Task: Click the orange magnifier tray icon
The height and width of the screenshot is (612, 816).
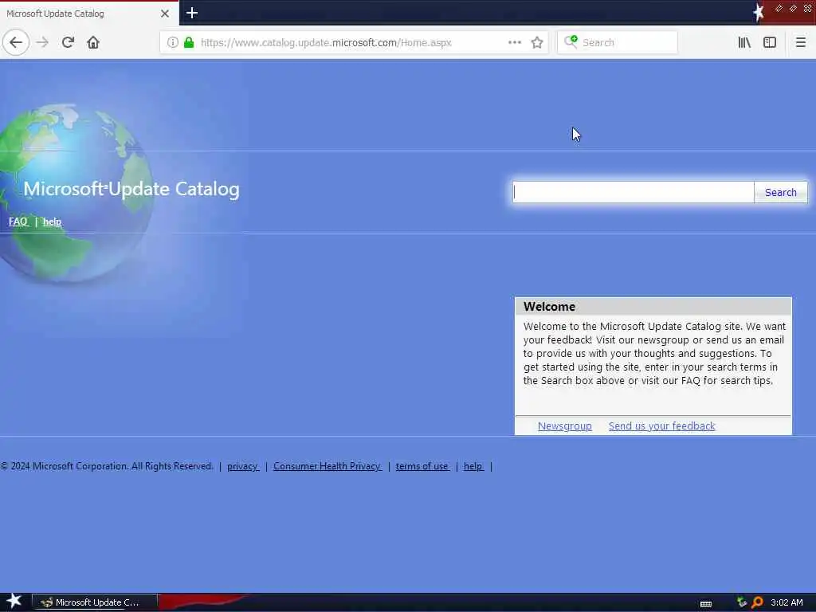Action: point(757,602)
